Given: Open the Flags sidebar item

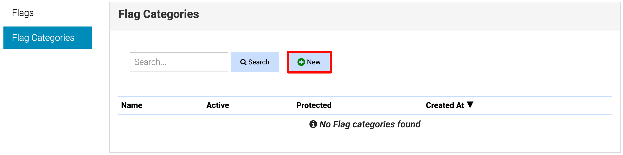Looking at the screenshot, I should coord(23,13).
